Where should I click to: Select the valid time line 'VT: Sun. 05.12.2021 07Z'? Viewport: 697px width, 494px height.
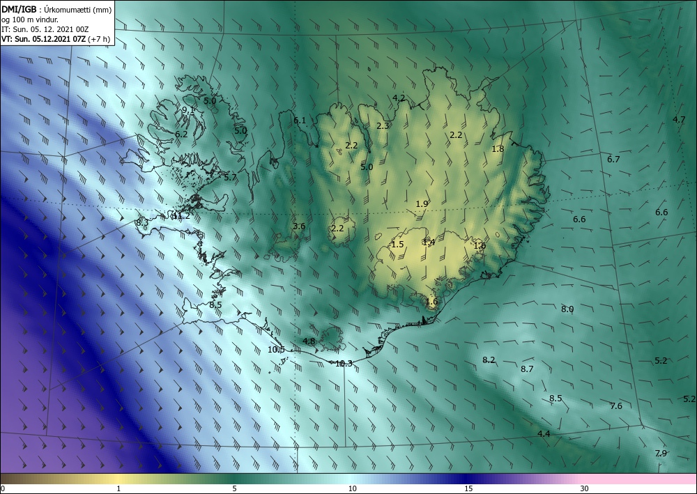[x=43, y=39]
